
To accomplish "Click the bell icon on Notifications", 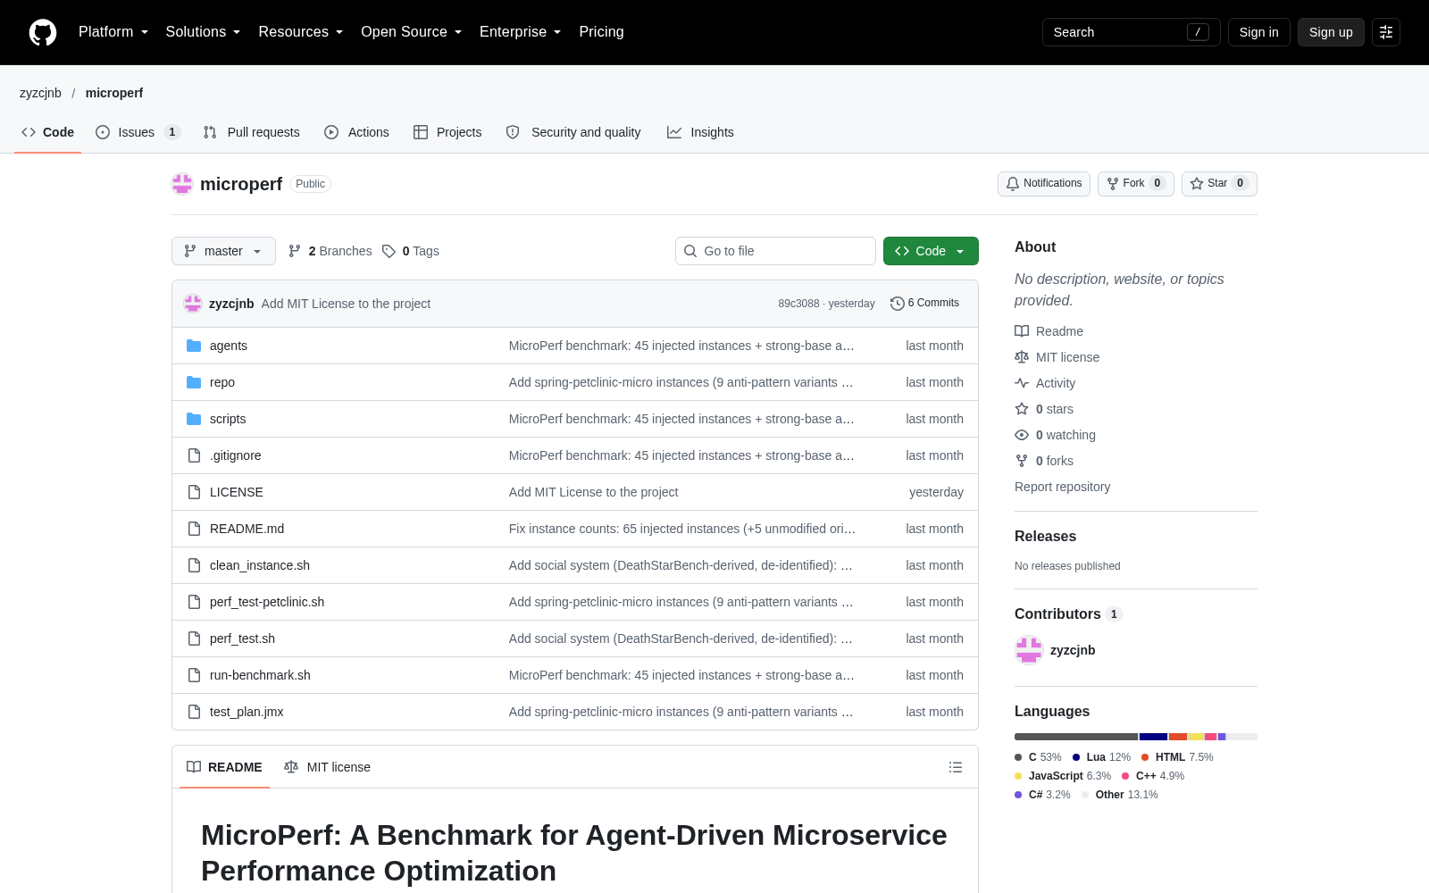I will tap(1013, 184).
